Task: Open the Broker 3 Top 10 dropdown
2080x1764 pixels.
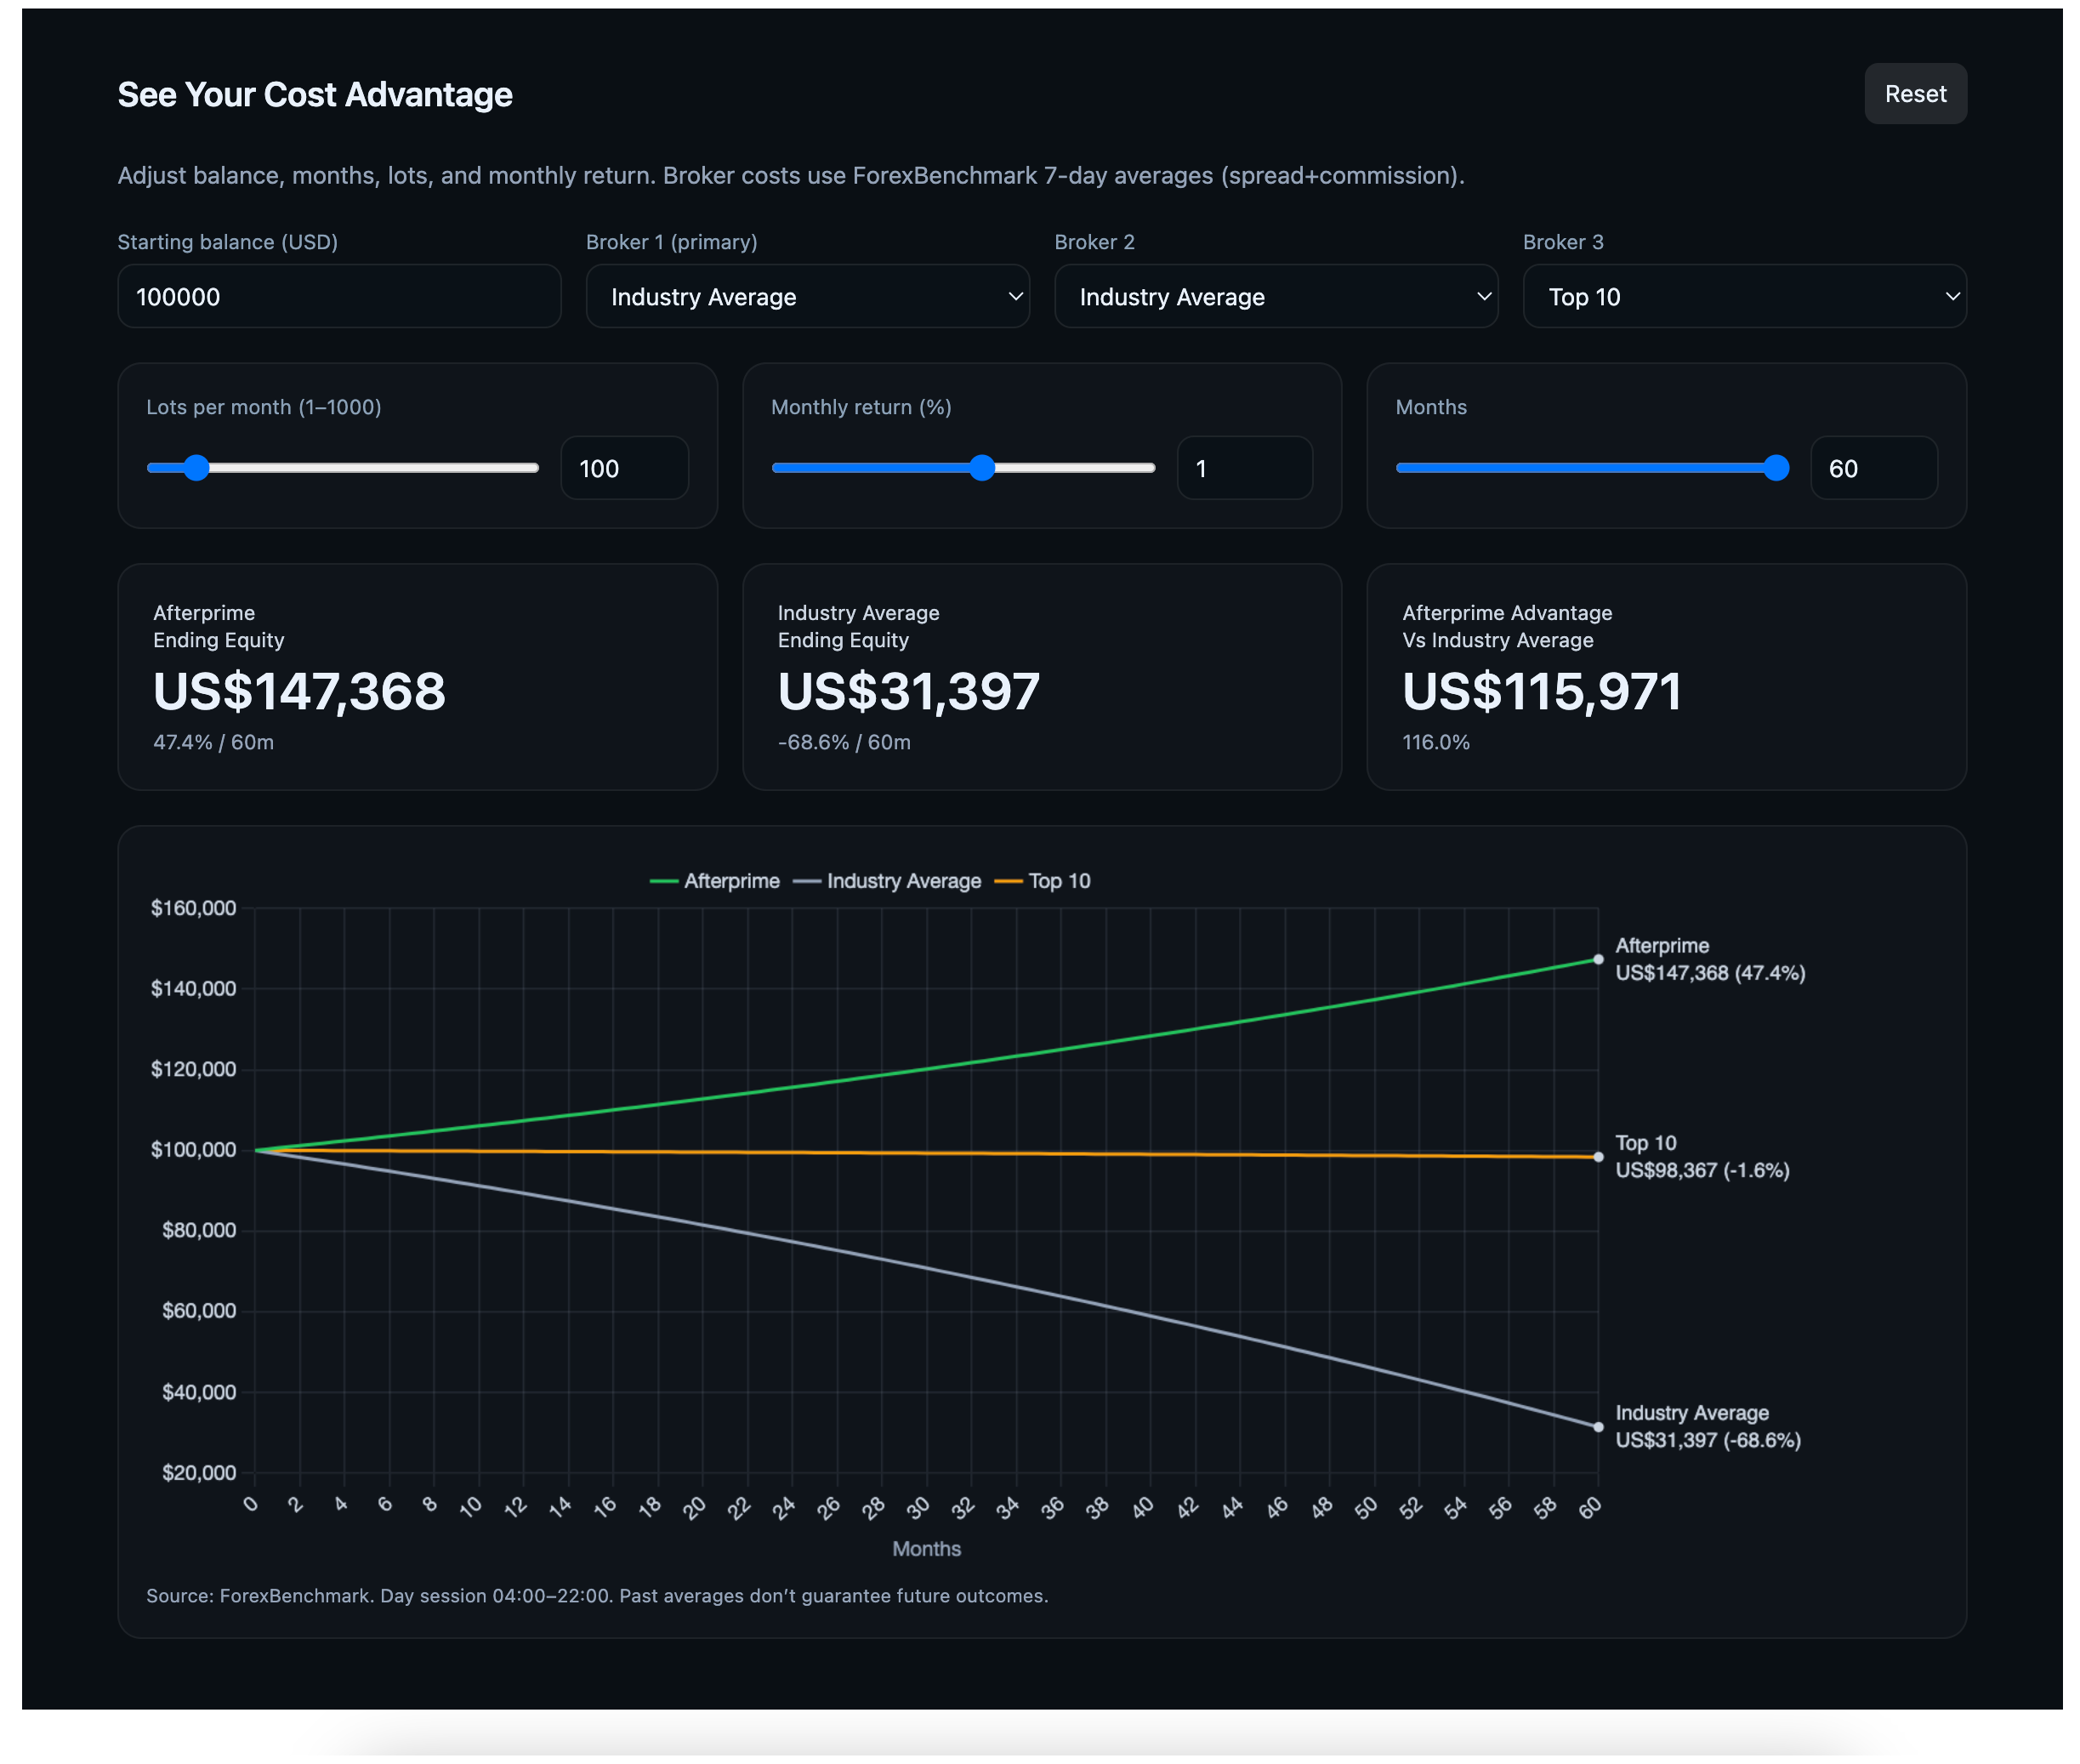Action: coord(1743,296)
